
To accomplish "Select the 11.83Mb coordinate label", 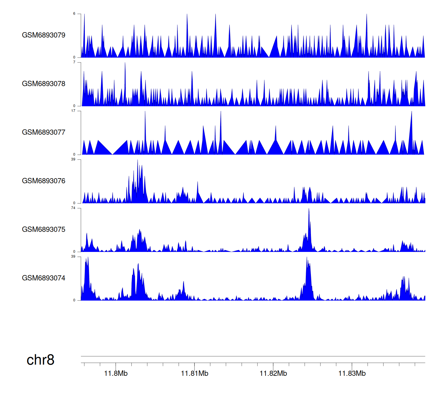I will (352, 373).
